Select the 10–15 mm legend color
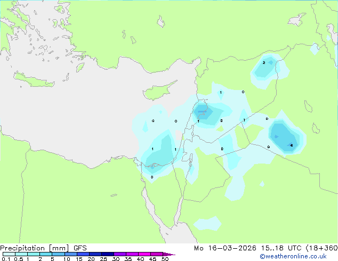 [x=70, y=254]
